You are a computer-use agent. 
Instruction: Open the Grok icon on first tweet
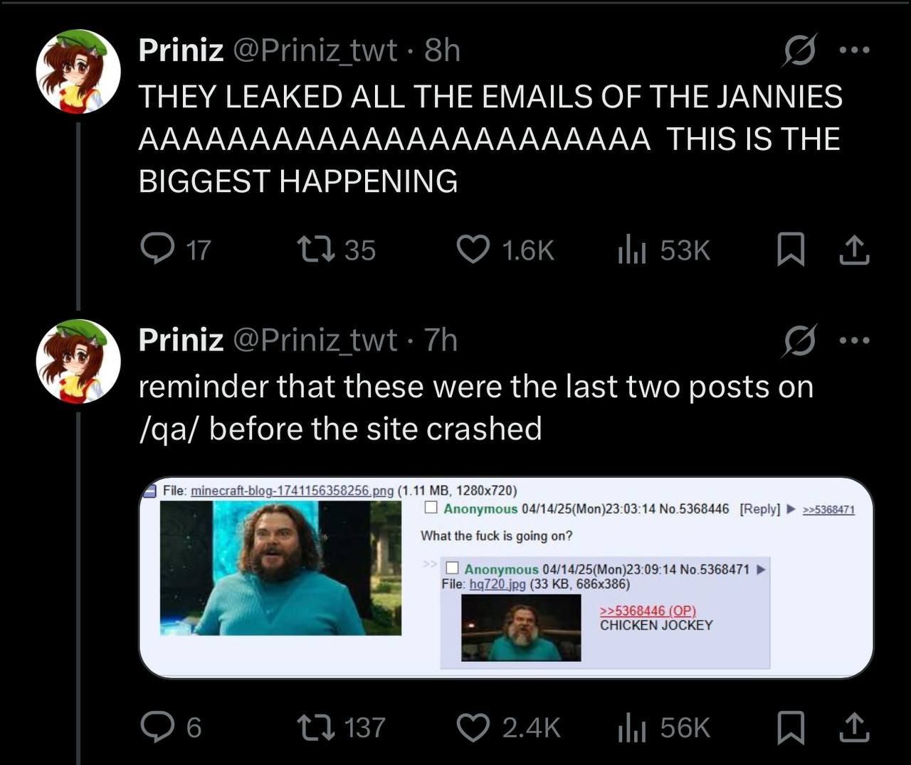[x=800, y=50]
